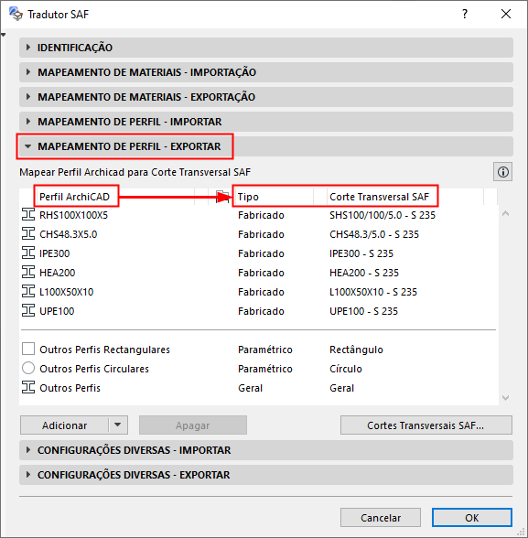The width and height of the screenshot is (528, 538).
Task: Select the RHS100X100X5 profile row
Action: tap(259, 215)
